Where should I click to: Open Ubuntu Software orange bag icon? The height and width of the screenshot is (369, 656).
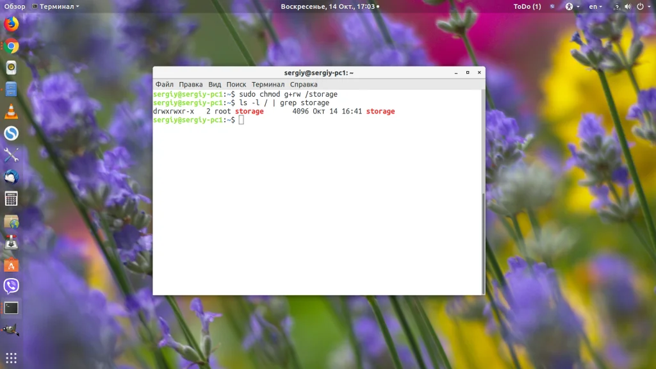[x=12, y=265]
